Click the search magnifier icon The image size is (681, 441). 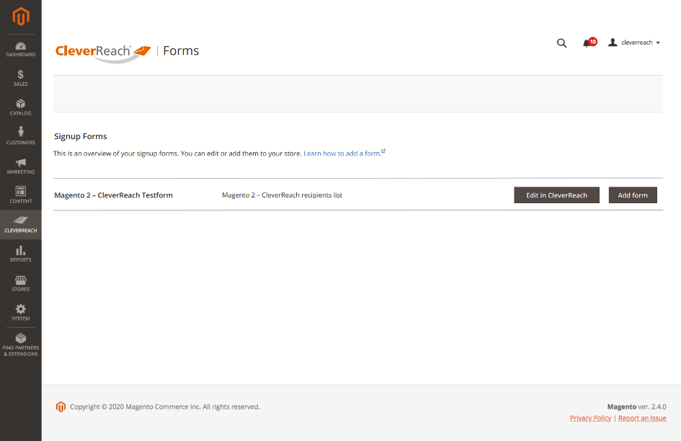click(561, 43)
